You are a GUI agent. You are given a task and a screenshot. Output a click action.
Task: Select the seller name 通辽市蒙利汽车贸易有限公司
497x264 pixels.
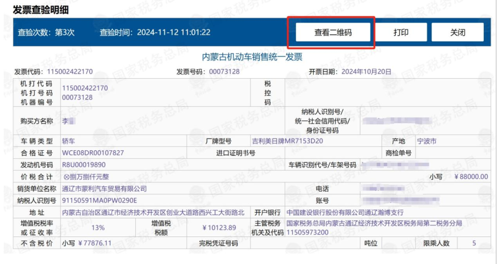[105, 189]
